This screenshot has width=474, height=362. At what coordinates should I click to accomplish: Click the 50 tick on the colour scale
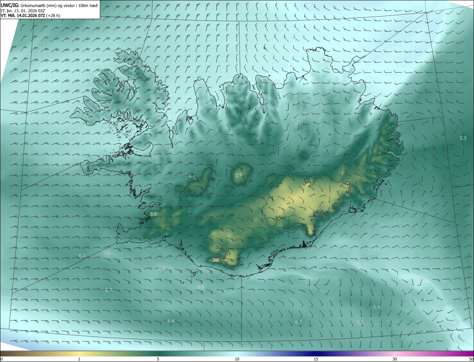click(x=471, y=359)
